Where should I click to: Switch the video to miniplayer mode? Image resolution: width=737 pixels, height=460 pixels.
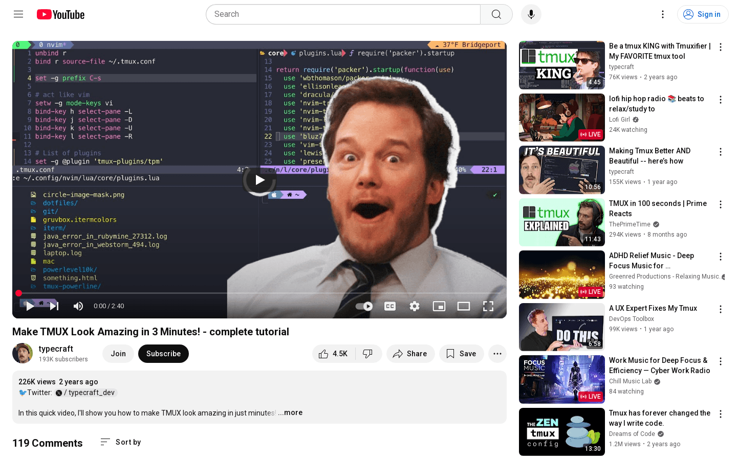pos(439,306)
